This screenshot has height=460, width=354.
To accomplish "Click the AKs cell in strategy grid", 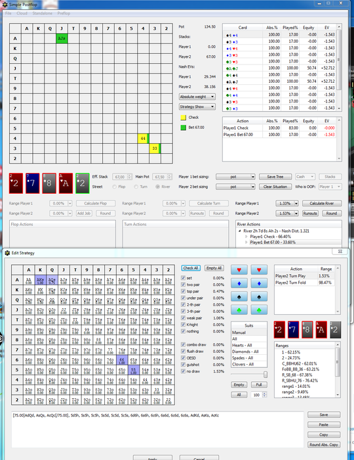I will [x=41, y=281].
